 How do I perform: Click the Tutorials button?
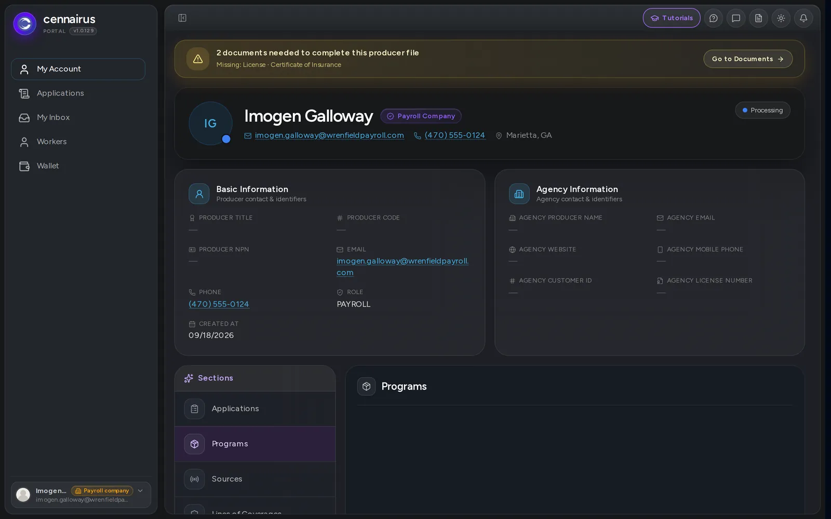point(672,18)
